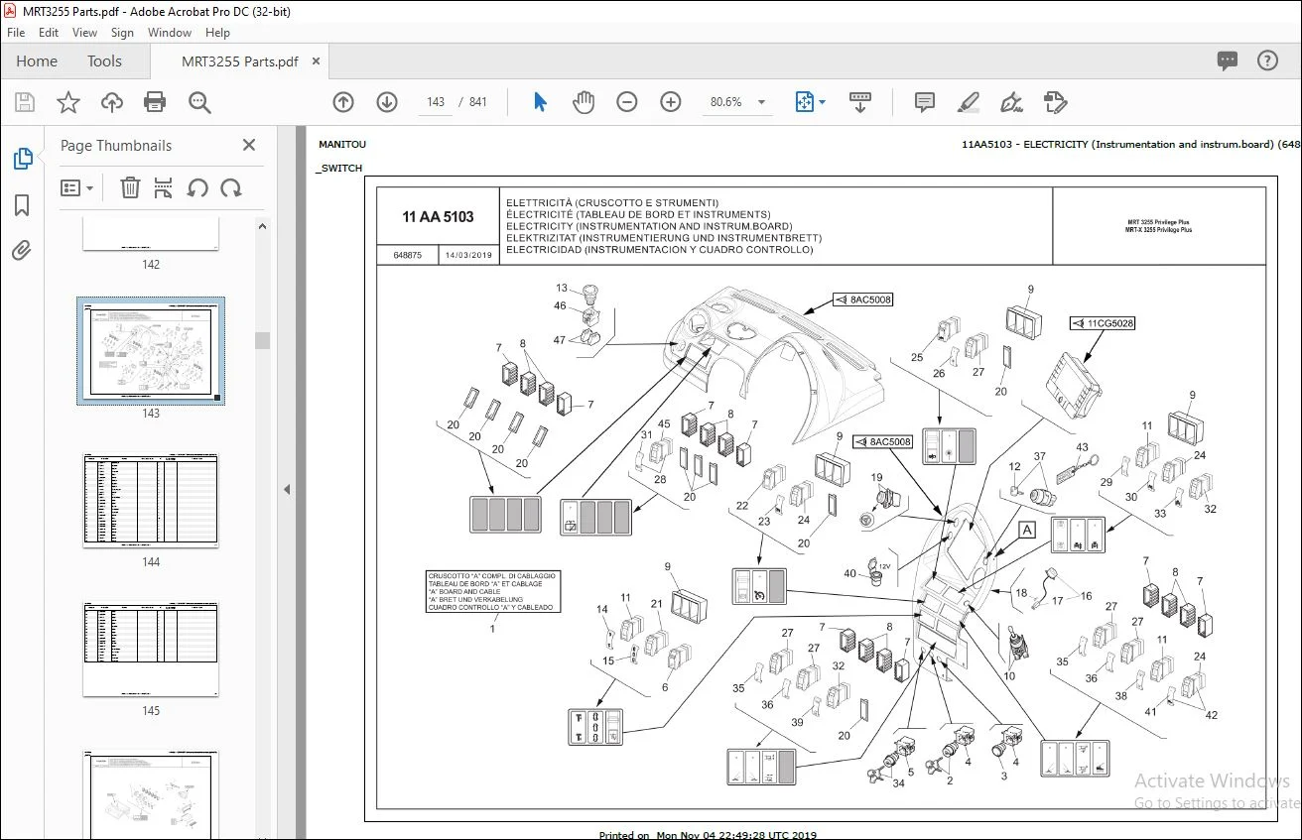Open thumbnails Options dropdown menu

77,187
